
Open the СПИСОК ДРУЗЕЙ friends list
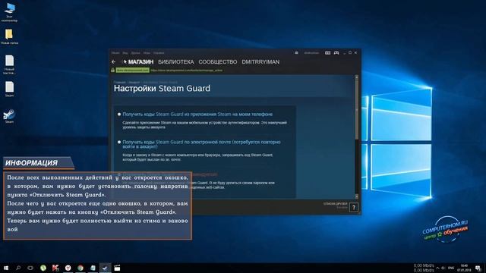336,204
